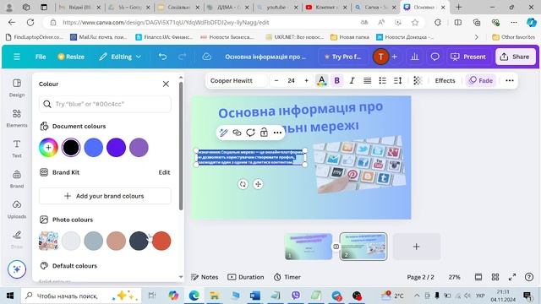This screenshot has height=304, width=541.
Task: Open the comments speech bubble
Action: point(434,57)
